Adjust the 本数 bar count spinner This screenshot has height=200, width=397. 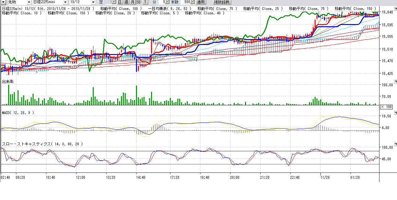pos(193,2)
